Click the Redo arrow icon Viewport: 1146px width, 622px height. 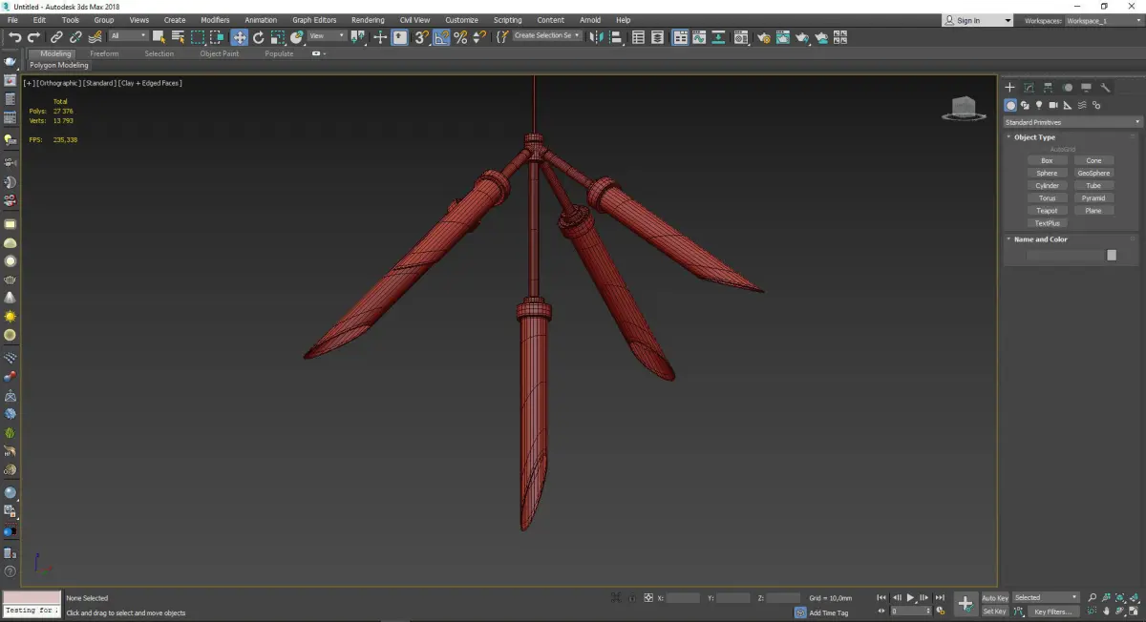tap(33, 37)
